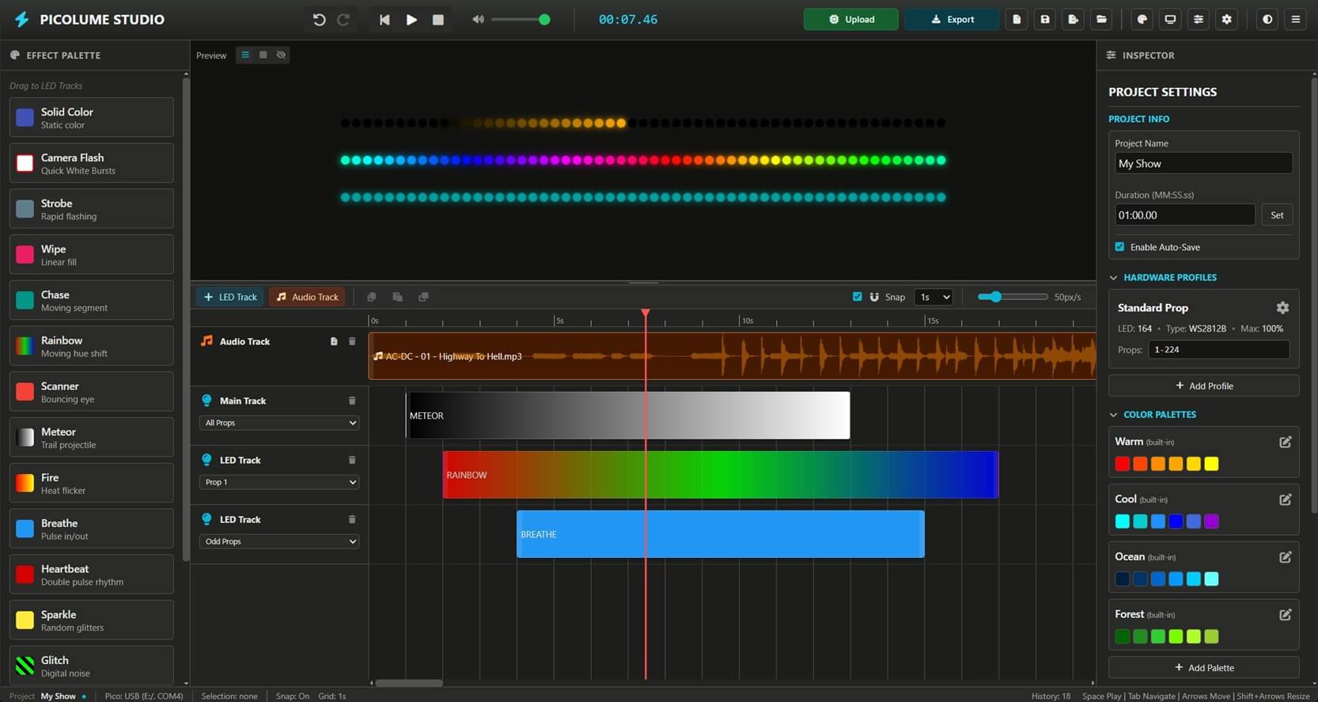The image size is (1318, 702).
Task: Click the Export button
Action: click(952, 19)
